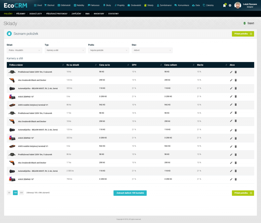Select 30 records per page
The height and width of the screenshot is (223, 261).
click(x=9, y=193)
